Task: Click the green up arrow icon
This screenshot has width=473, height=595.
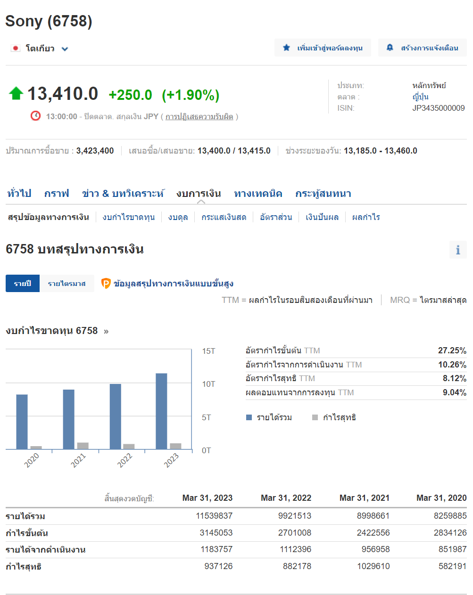Action: (x=16, y=93)
